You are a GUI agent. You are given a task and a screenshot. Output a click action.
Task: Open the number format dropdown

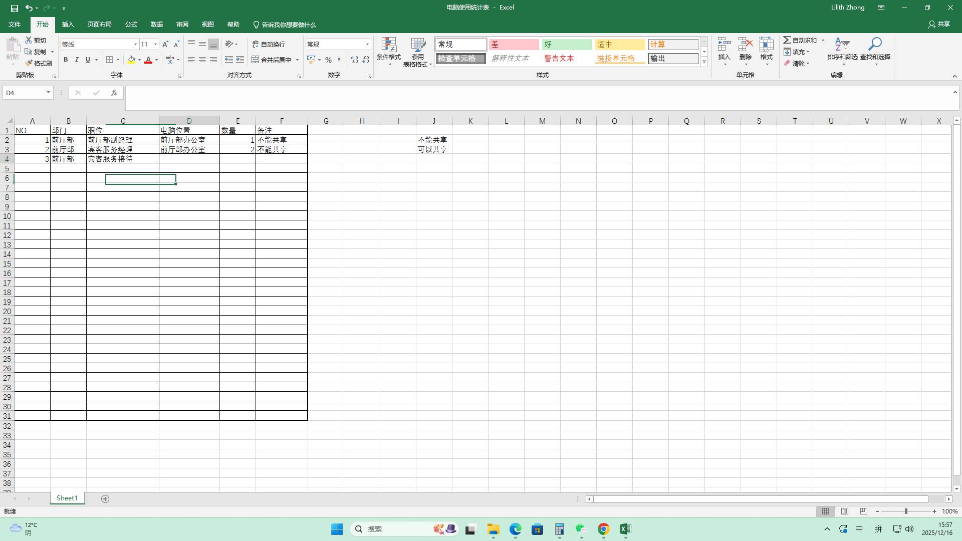tap(367, 44)
